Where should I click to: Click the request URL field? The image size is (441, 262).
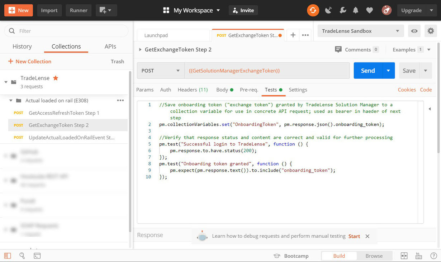267,71
